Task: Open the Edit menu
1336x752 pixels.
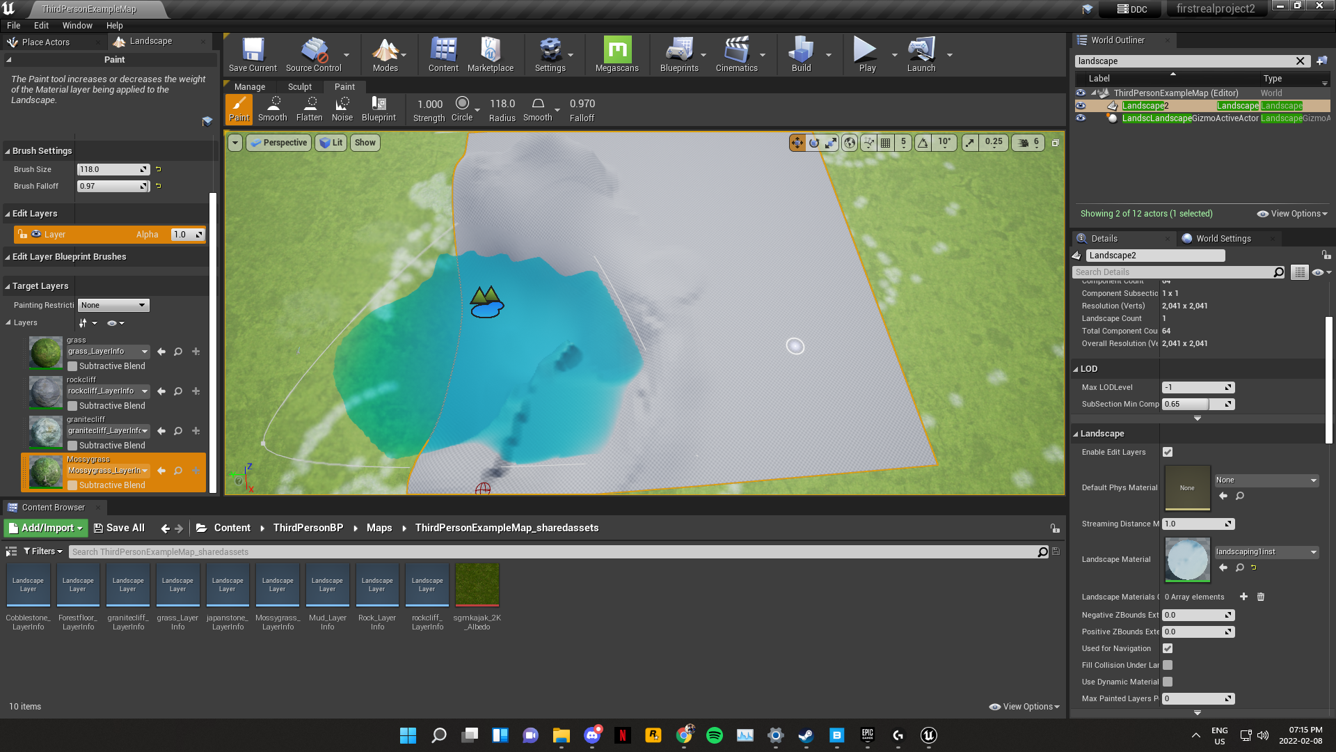Action: (42, 26)
